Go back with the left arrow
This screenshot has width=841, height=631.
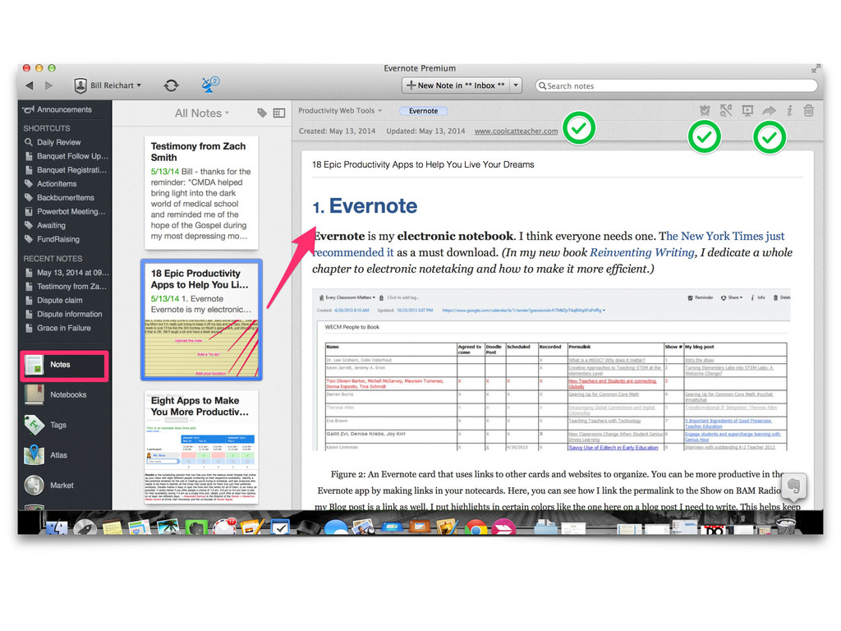[30, 85]
